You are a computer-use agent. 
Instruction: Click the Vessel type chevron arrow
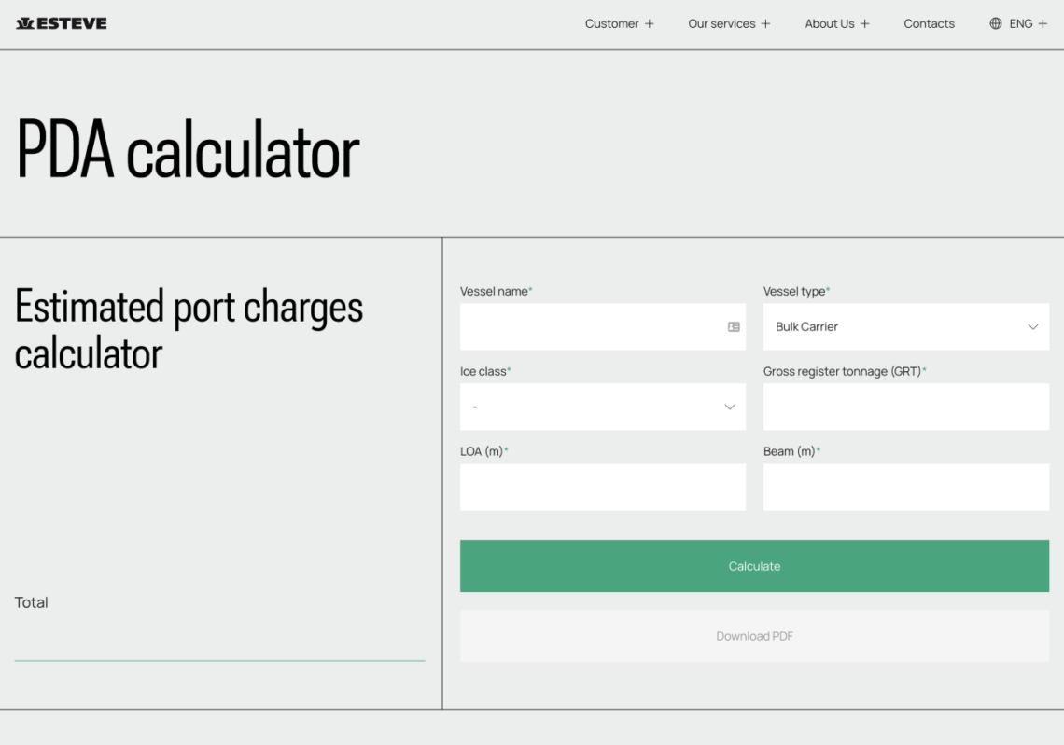point(1033,327)
